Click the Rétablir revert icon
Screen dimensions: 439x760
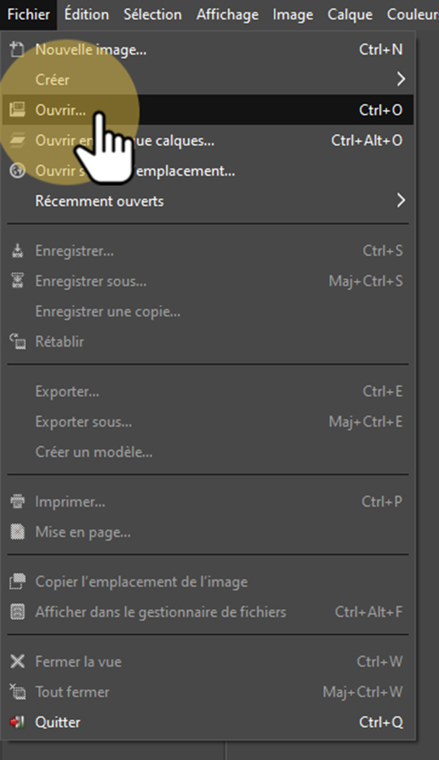click(17, 341)
